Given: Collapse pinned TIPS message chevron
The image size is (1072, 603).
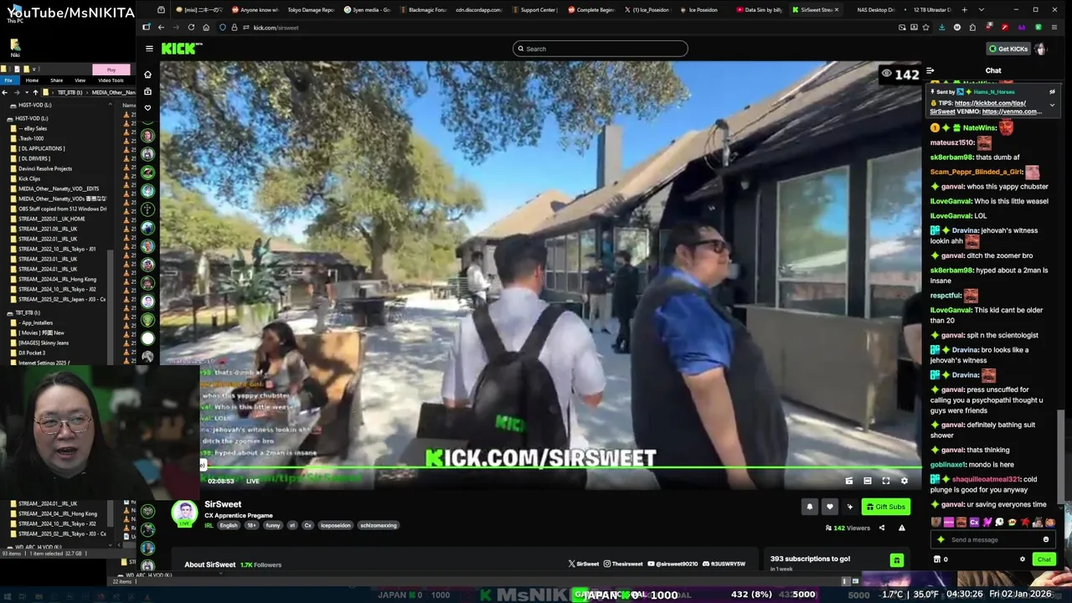Looking at the screenshot, I should (x=1052, y=105).
